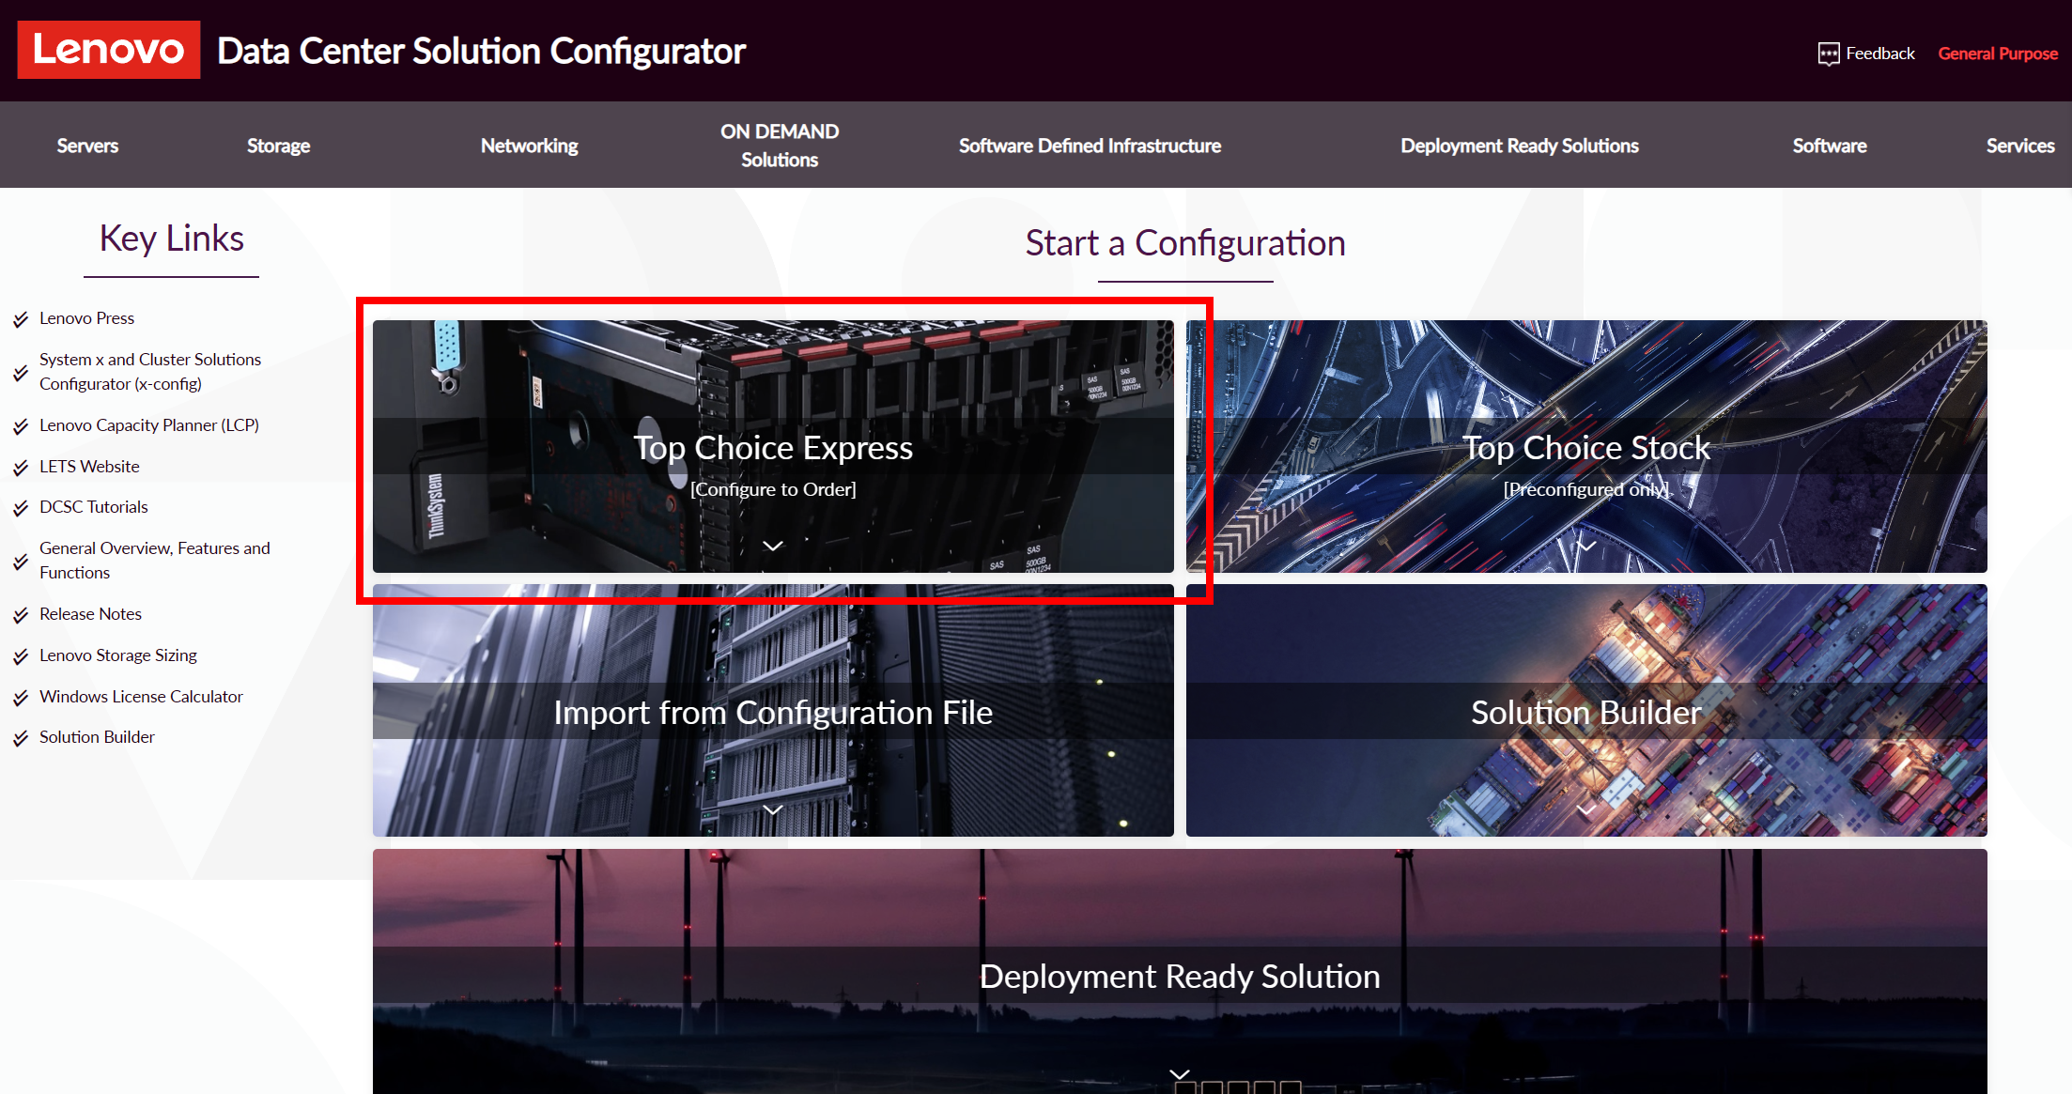Click Data Center Solution Configurator title

[x=481, y=51]
